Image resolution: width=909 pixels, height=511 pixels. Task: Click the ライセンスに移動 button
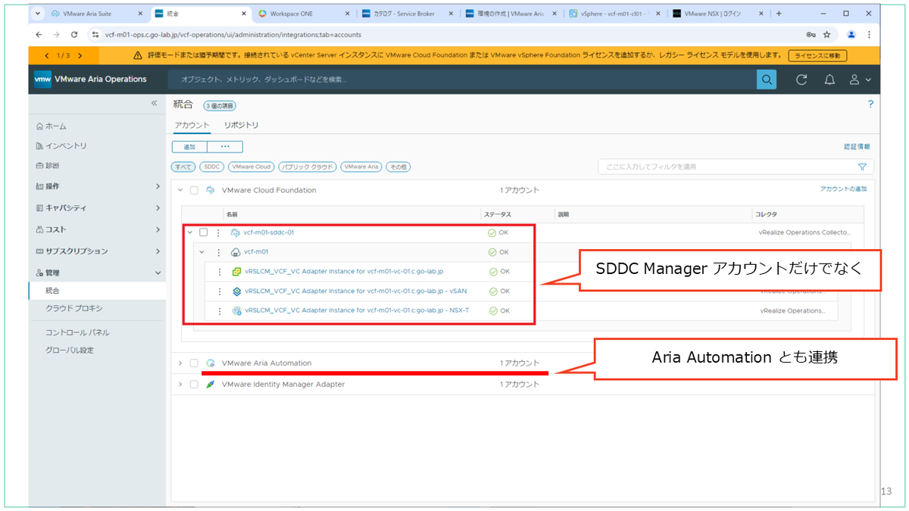(817, 56)
